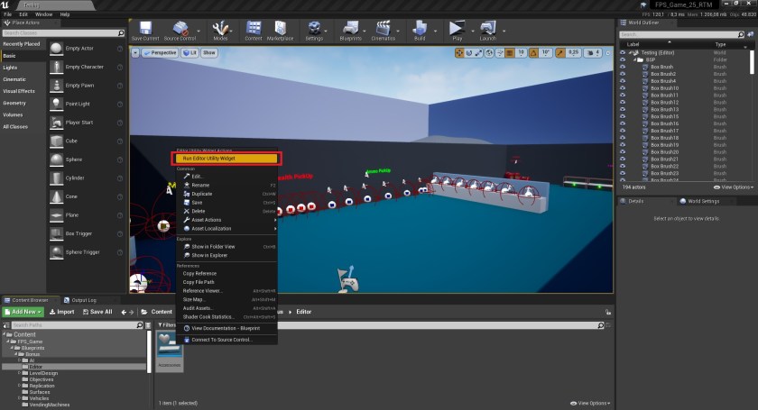Switch to the World Settings tab
The width and height of the screenshot is (758, 410).
pyautogui.click(x=698, y=201)
